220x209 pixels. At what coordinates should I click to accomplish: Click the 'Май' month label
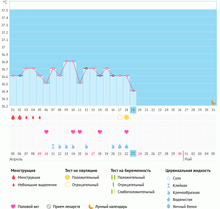pos(188,159)
